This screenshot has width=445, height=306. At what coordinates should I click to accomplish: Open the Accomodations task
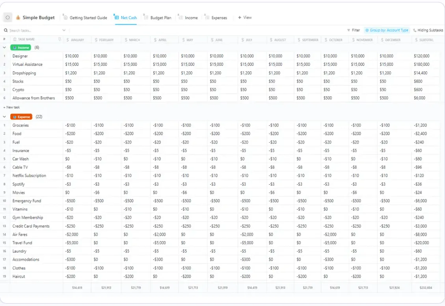tap(26, 259)
